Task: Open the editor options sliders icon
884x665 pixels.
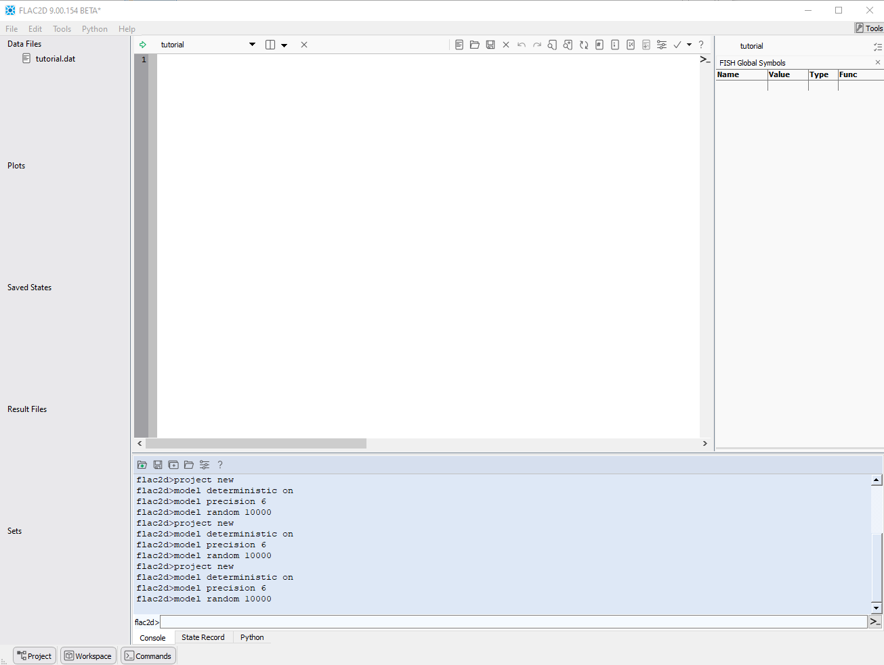Action: pyautogui.click(x=662, y=45)
